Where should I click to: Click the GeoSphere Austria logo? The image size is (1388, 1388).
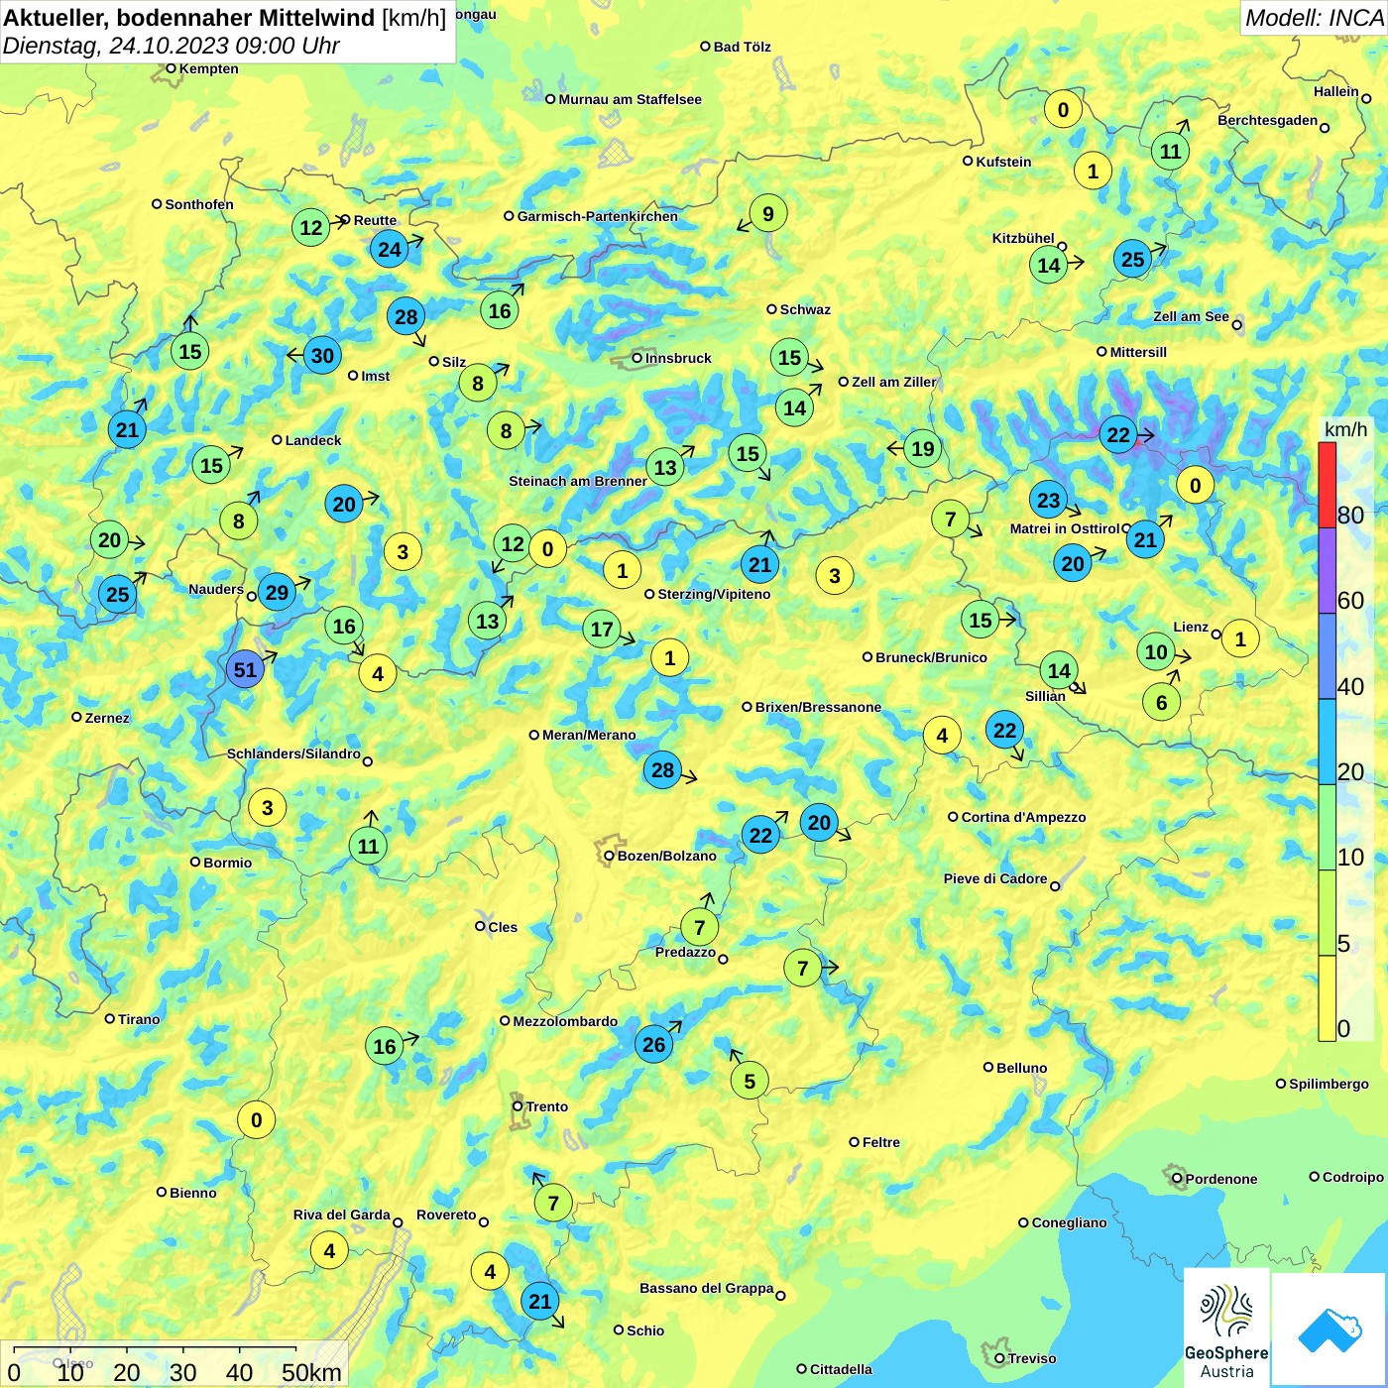point(1226,1330)
